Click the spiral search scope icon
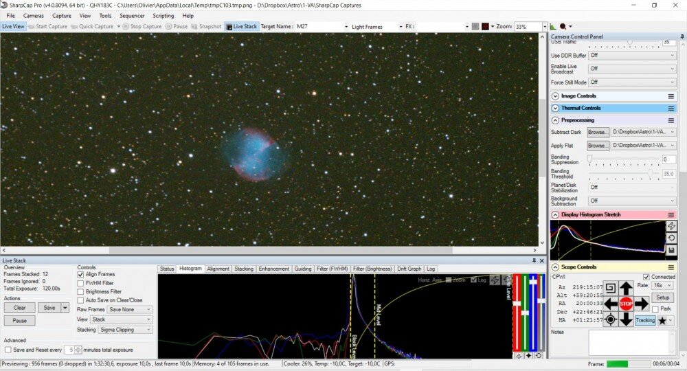 point(610,289)
